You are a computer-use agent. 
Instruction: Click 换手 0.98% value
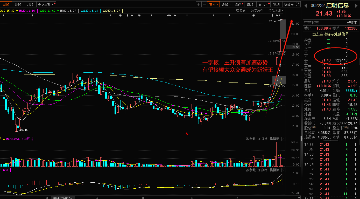(x=326, y=95)
